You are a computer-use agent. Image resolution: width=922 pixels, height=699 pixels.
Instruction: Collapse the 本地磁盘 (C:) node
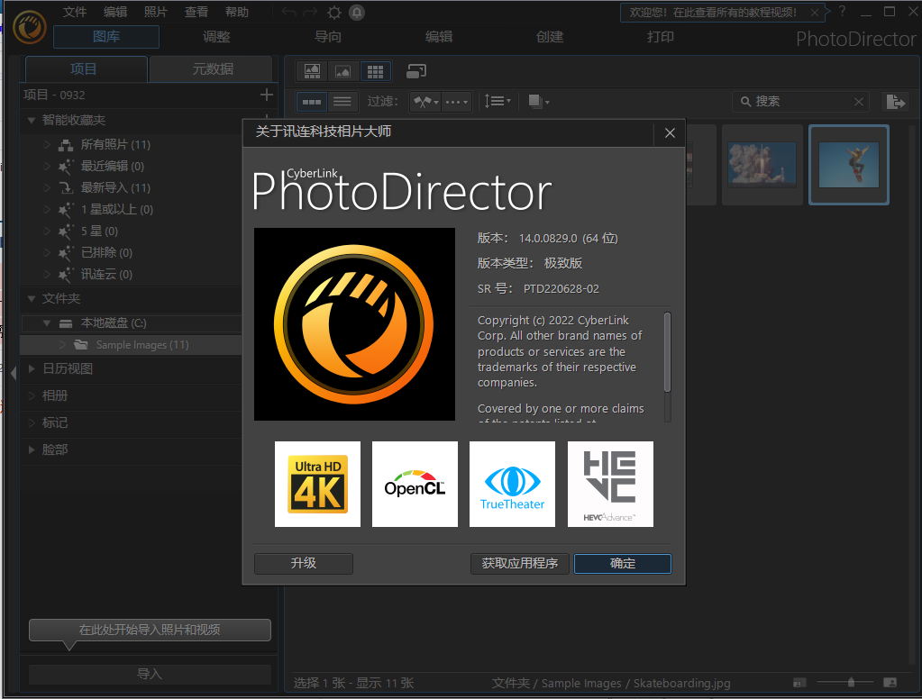point(47,323)
